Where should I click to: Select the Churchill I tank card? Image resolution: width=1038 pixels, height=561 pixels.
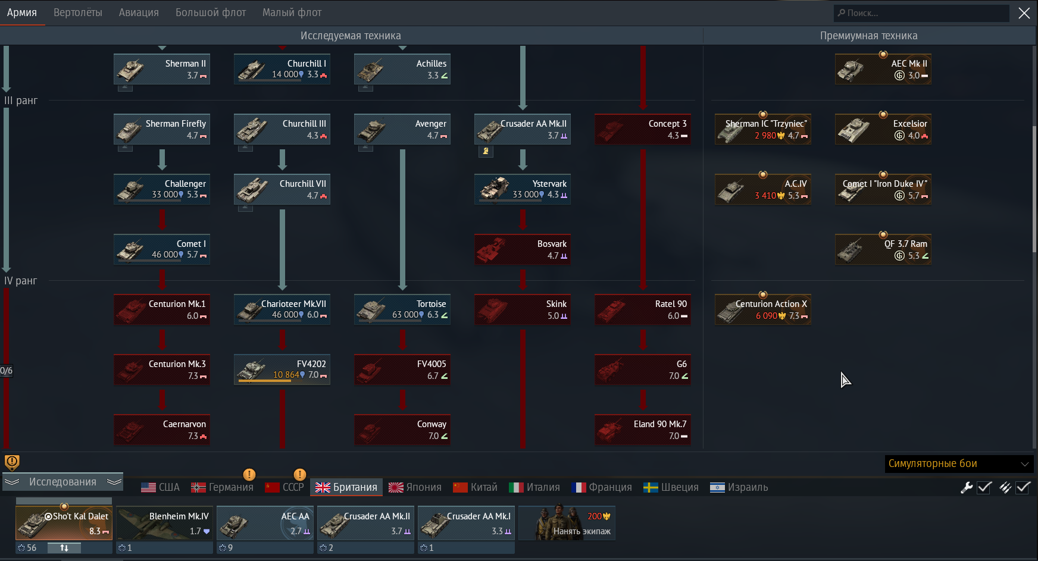pyautogui.click(x=282, y=69)
